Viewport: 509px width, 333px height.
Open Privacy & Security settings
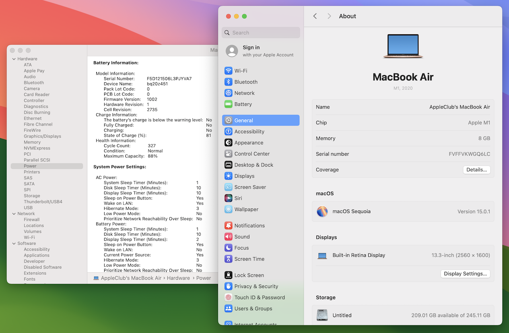point(260,287)
